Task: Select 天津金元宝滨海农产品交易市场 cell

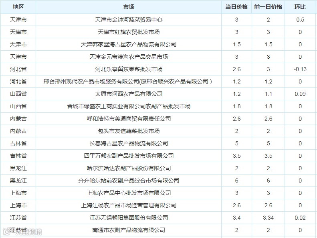Action: tap(129, 57)
